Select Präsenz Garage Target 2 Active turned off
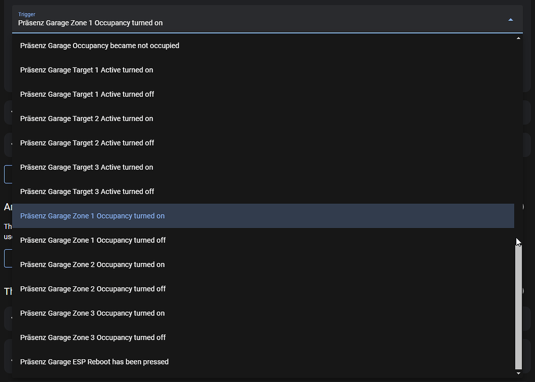 87,143
